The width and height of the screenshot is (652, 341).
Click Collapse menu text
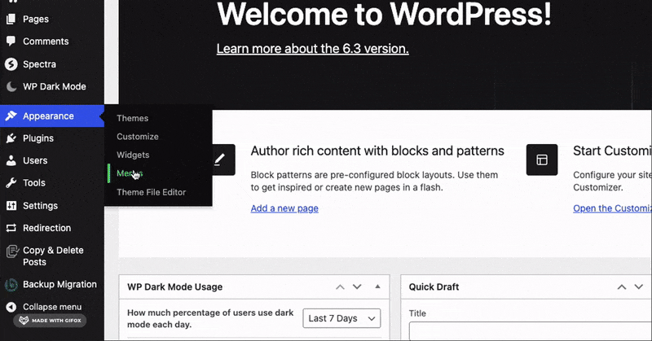tap(52, 307)
